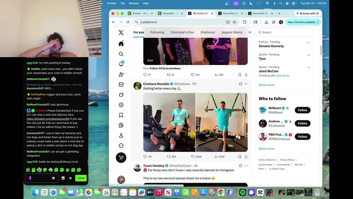Open Chrome downloads icon
Image resolution: width=353 pixels, height=199 pixels.
pos(266,22)
